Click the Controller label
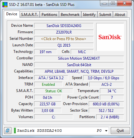 [x=25, y=58]
